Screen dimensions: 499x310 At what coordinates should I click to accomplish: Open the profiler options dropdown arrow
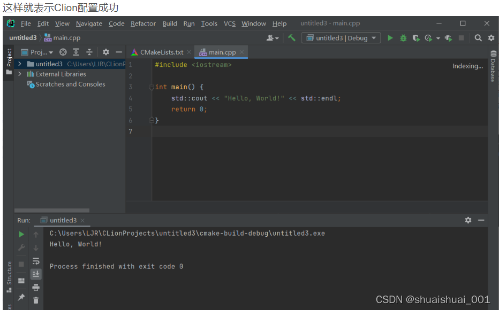pos(438,38)
